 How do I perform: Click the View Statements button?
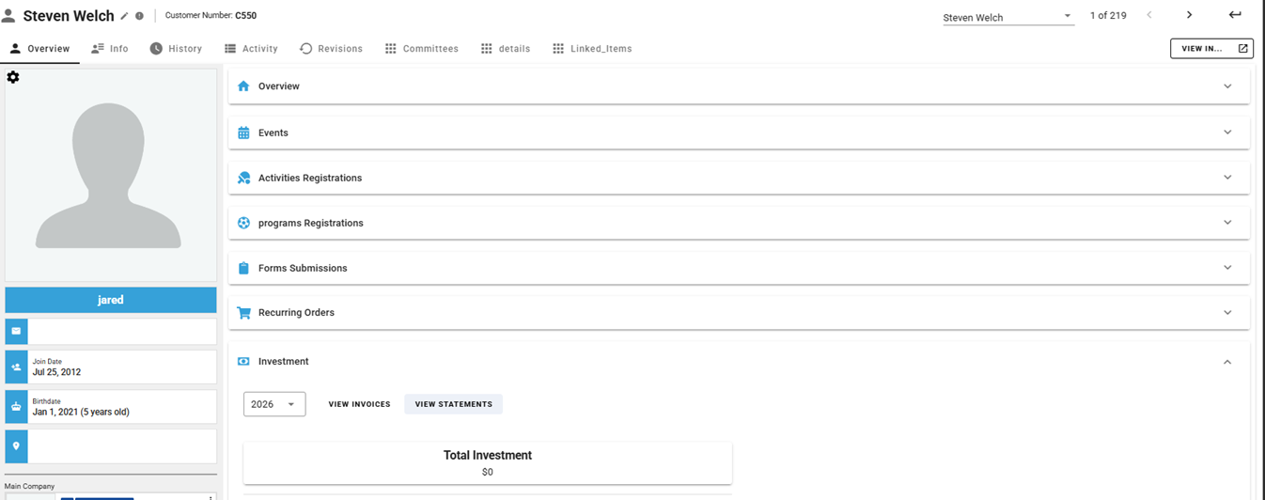(453, 404)
